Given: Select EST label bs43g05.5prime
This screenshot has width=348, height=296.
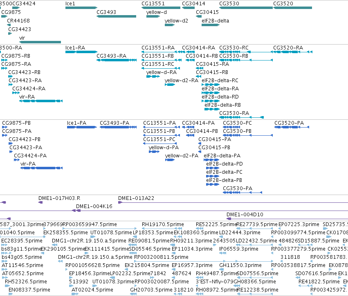Looking at the screenshot, I should pos(22,258).
